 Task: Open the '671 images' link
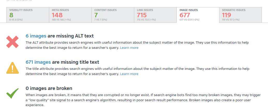point(38,62)
